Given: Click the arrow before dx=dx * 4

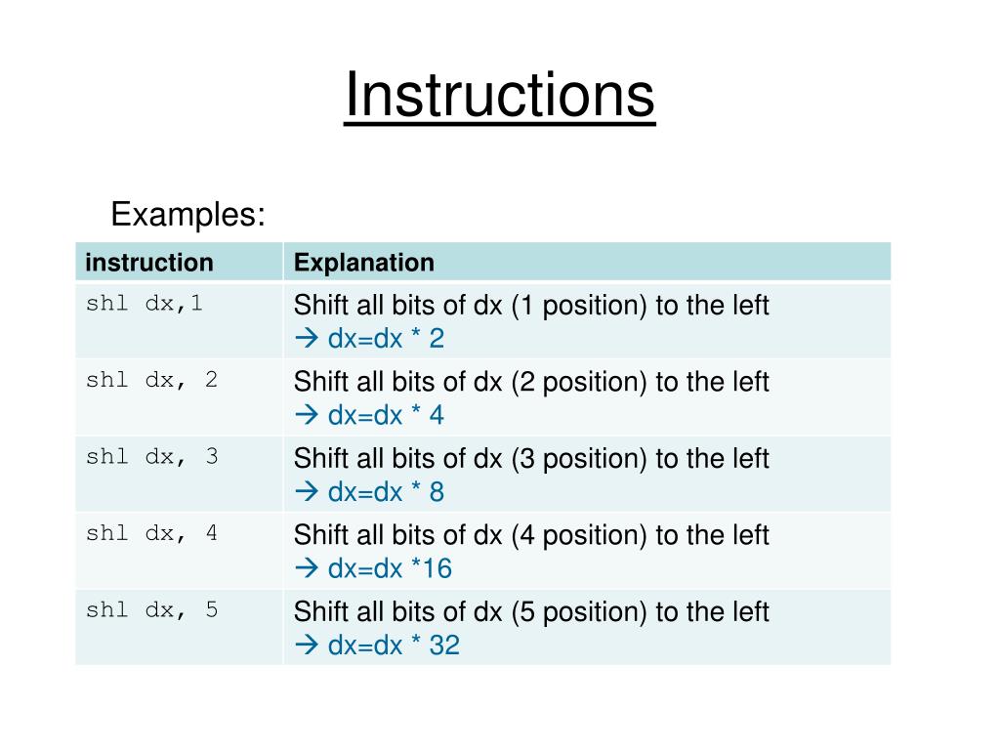Looking at the screenshot, I should [x=307, y=415].
